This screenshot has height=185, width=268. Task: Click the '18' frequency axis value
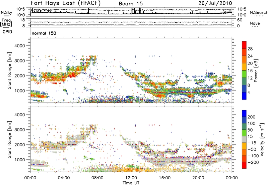point(22,20)
